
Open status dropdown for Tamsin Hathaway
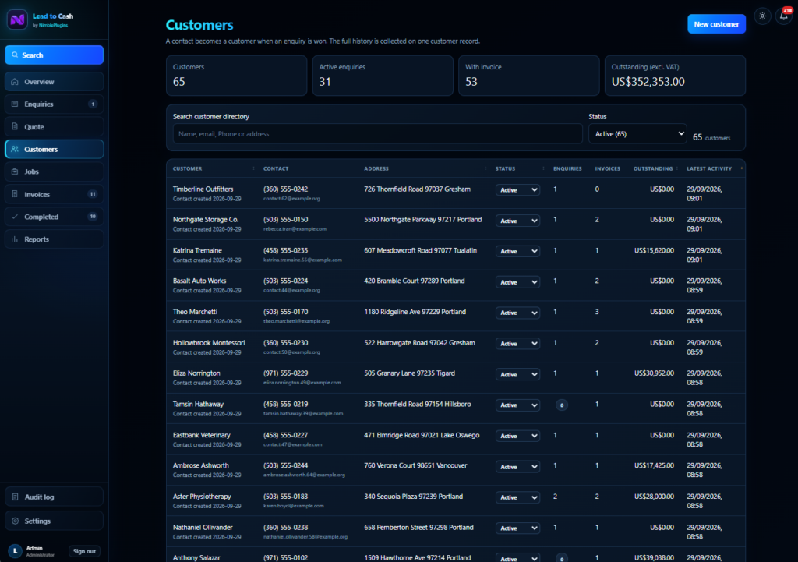point(517,405)
